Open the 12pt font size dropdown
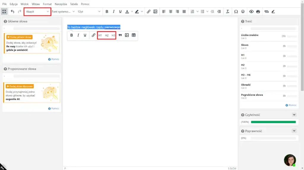This screenshot has height=170, width=304. (x=89, y=12)
